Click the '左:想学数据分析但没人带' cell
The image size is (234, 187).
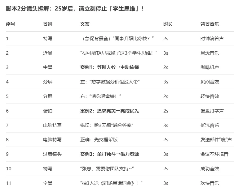[x=110, y=82]
